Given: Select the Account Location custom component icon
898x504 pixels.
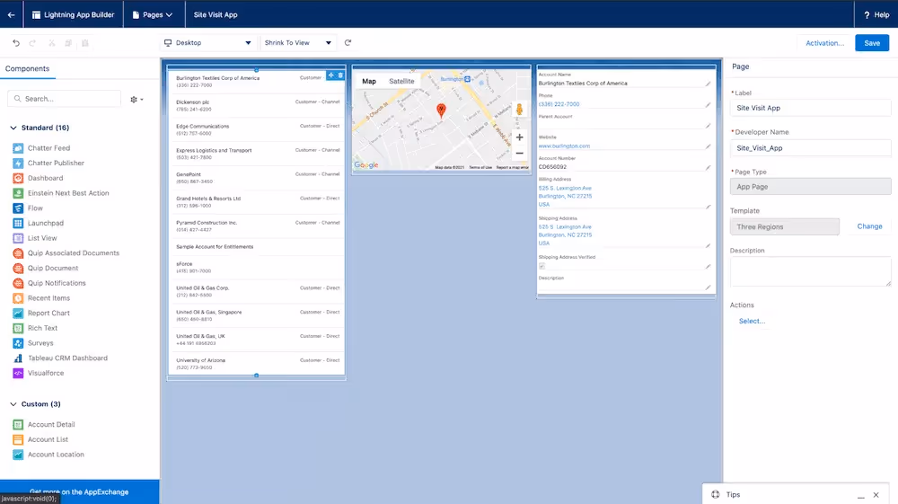Looking at the screenshot, I should click(18, 455).
